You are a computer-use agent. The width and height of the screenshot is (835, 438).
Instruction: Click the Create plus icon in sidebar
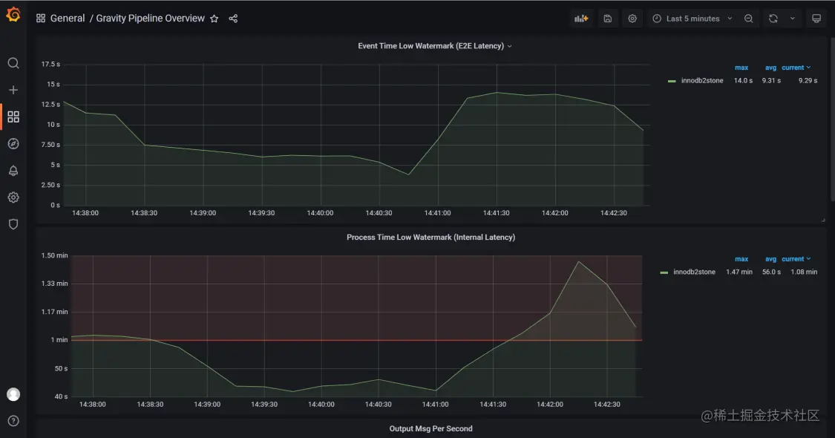point(13,90)
